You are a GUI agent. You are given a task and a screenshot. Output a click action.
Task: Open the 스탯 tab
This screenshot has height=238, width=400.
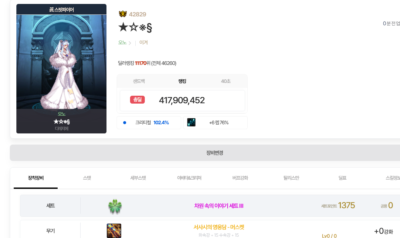[x=87, y=178]
